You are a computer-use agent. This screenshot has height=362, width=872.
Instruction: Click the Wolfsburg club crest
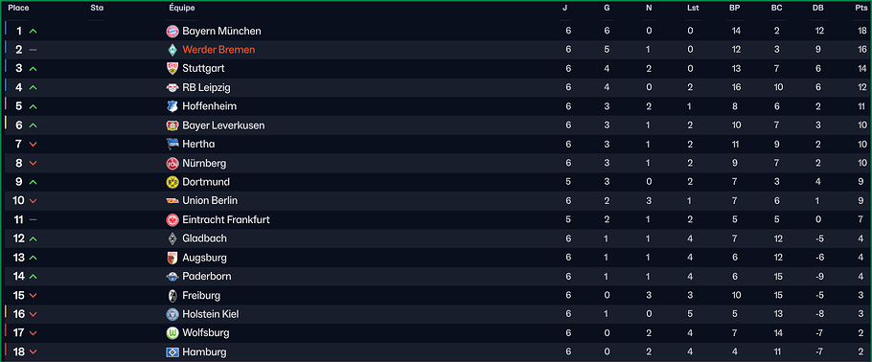pyautogui.click(x=172, y=333)
